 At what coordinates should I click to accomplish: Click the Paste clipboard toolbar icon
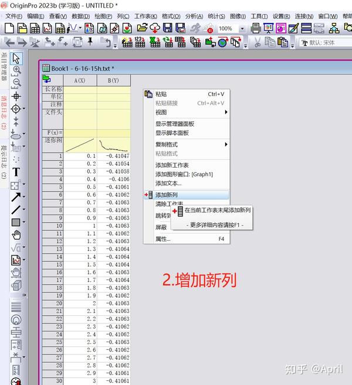click(283, 42)
